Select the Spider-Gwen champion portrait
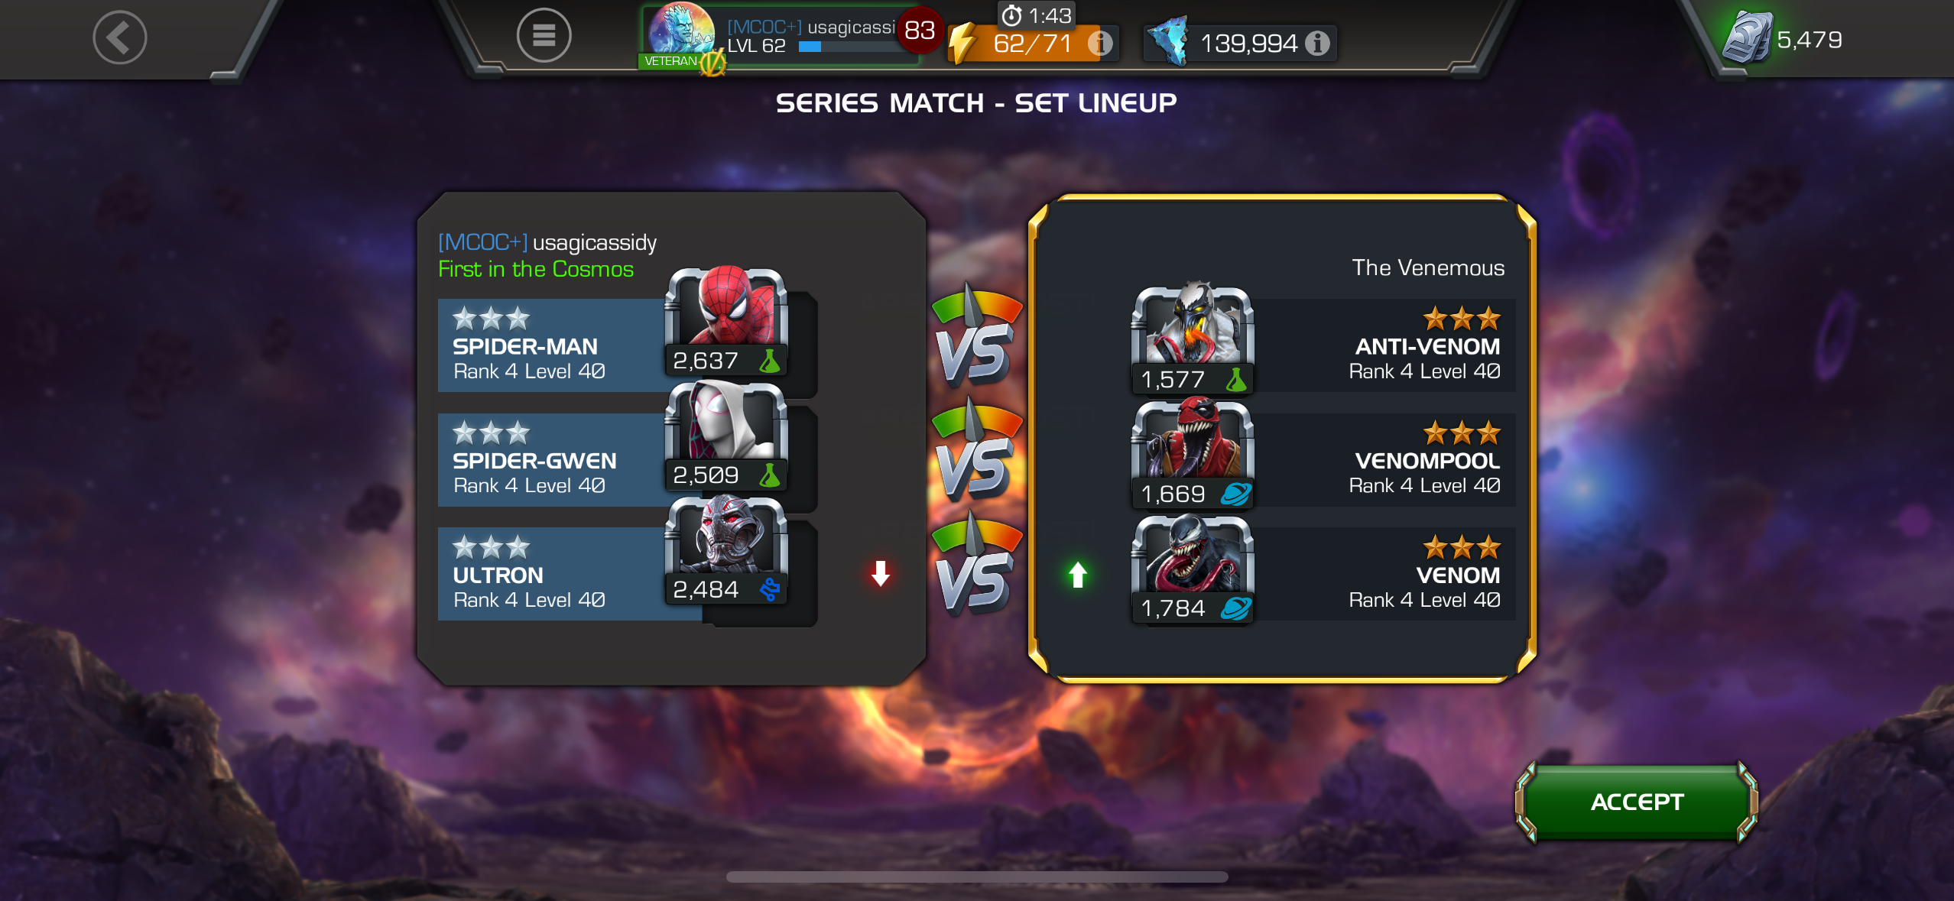The height and width of the screenshot is (901, 1954). (x=726, y=436)
